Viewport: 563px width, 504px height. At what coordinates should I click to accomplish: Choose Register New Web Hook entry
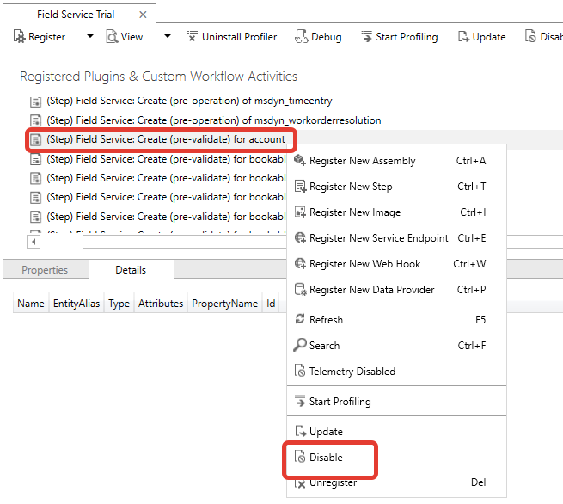click(x=396, y=264)
